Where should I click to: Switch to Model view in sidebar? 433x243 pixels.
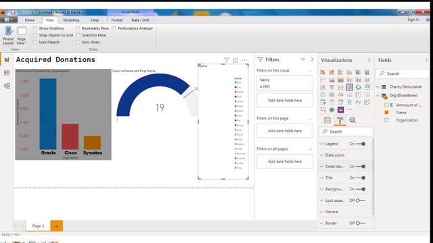(7, 86)
